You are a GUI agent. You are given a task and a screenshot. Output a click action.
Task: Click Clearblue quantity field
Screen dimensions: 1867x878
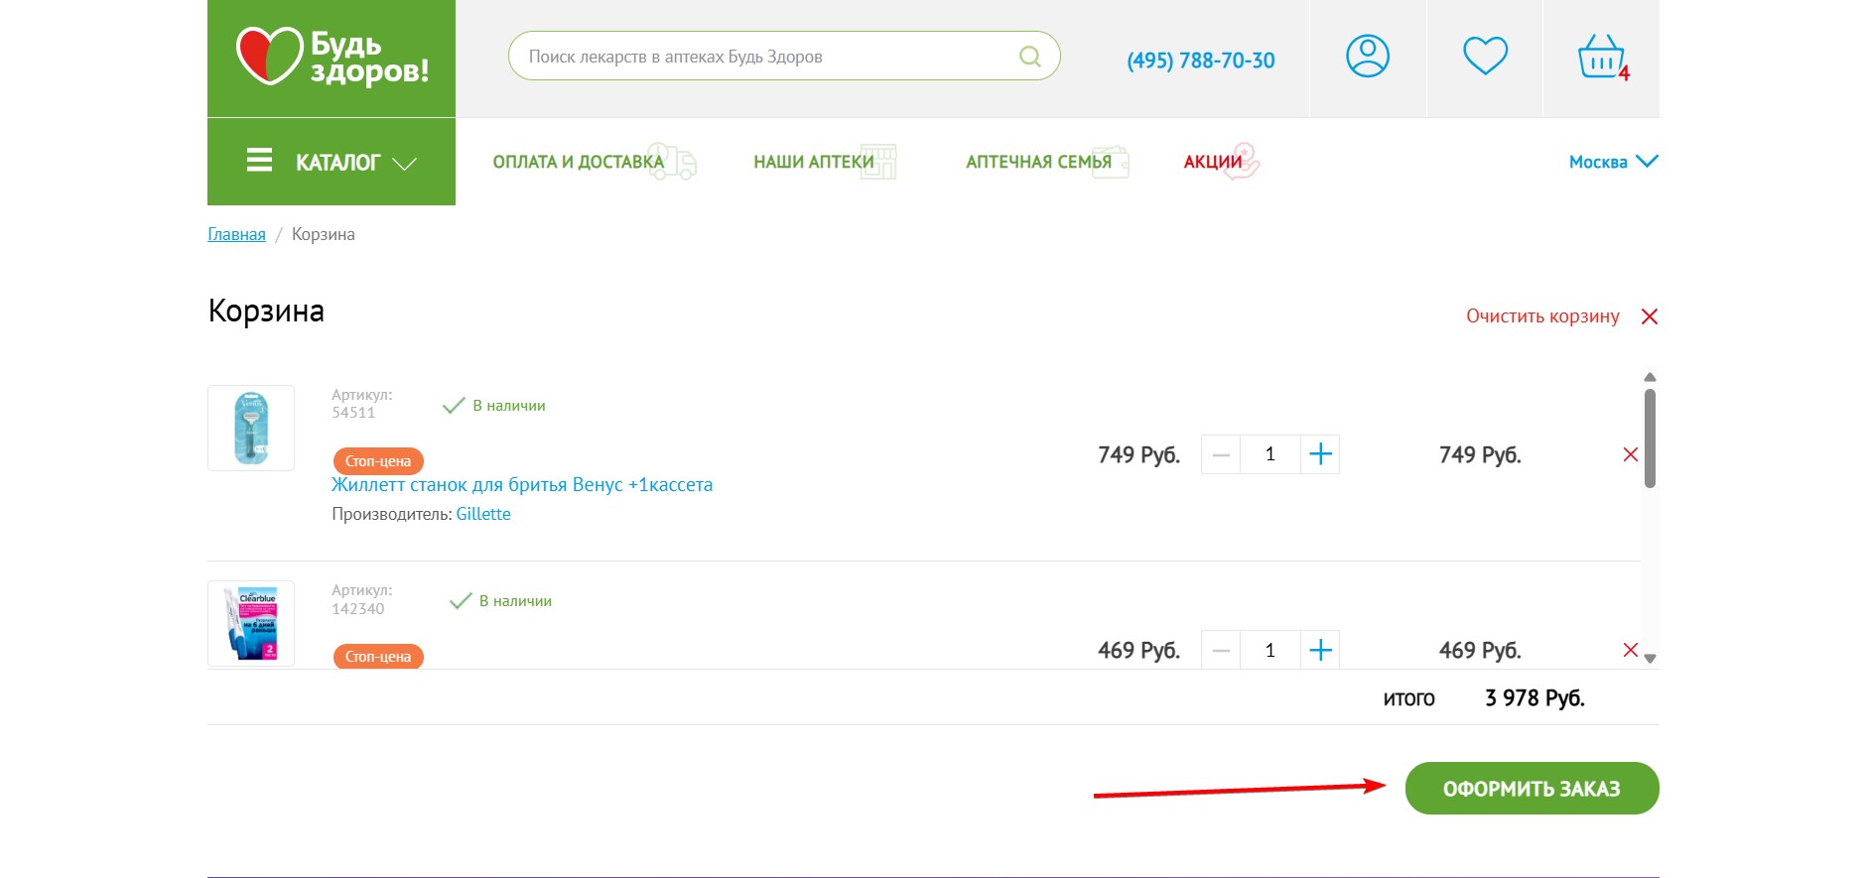pos(1270,650)
